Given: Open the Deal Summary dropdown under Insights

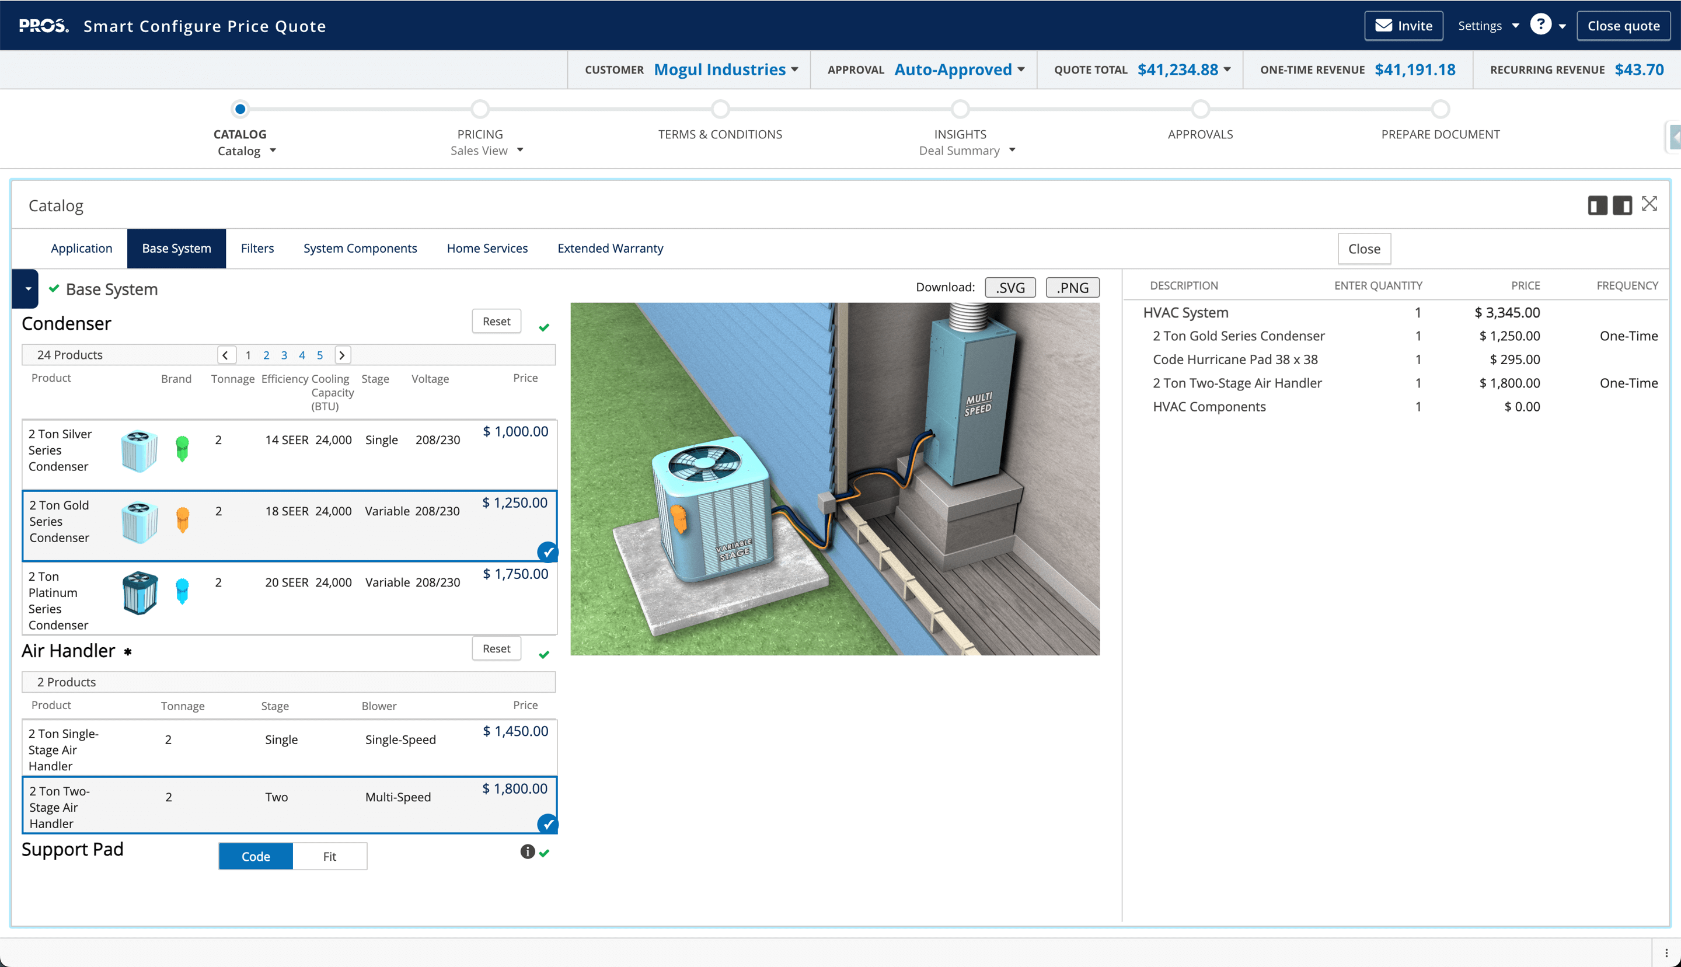Looking at the screenshot, I should pos(1012,150).
